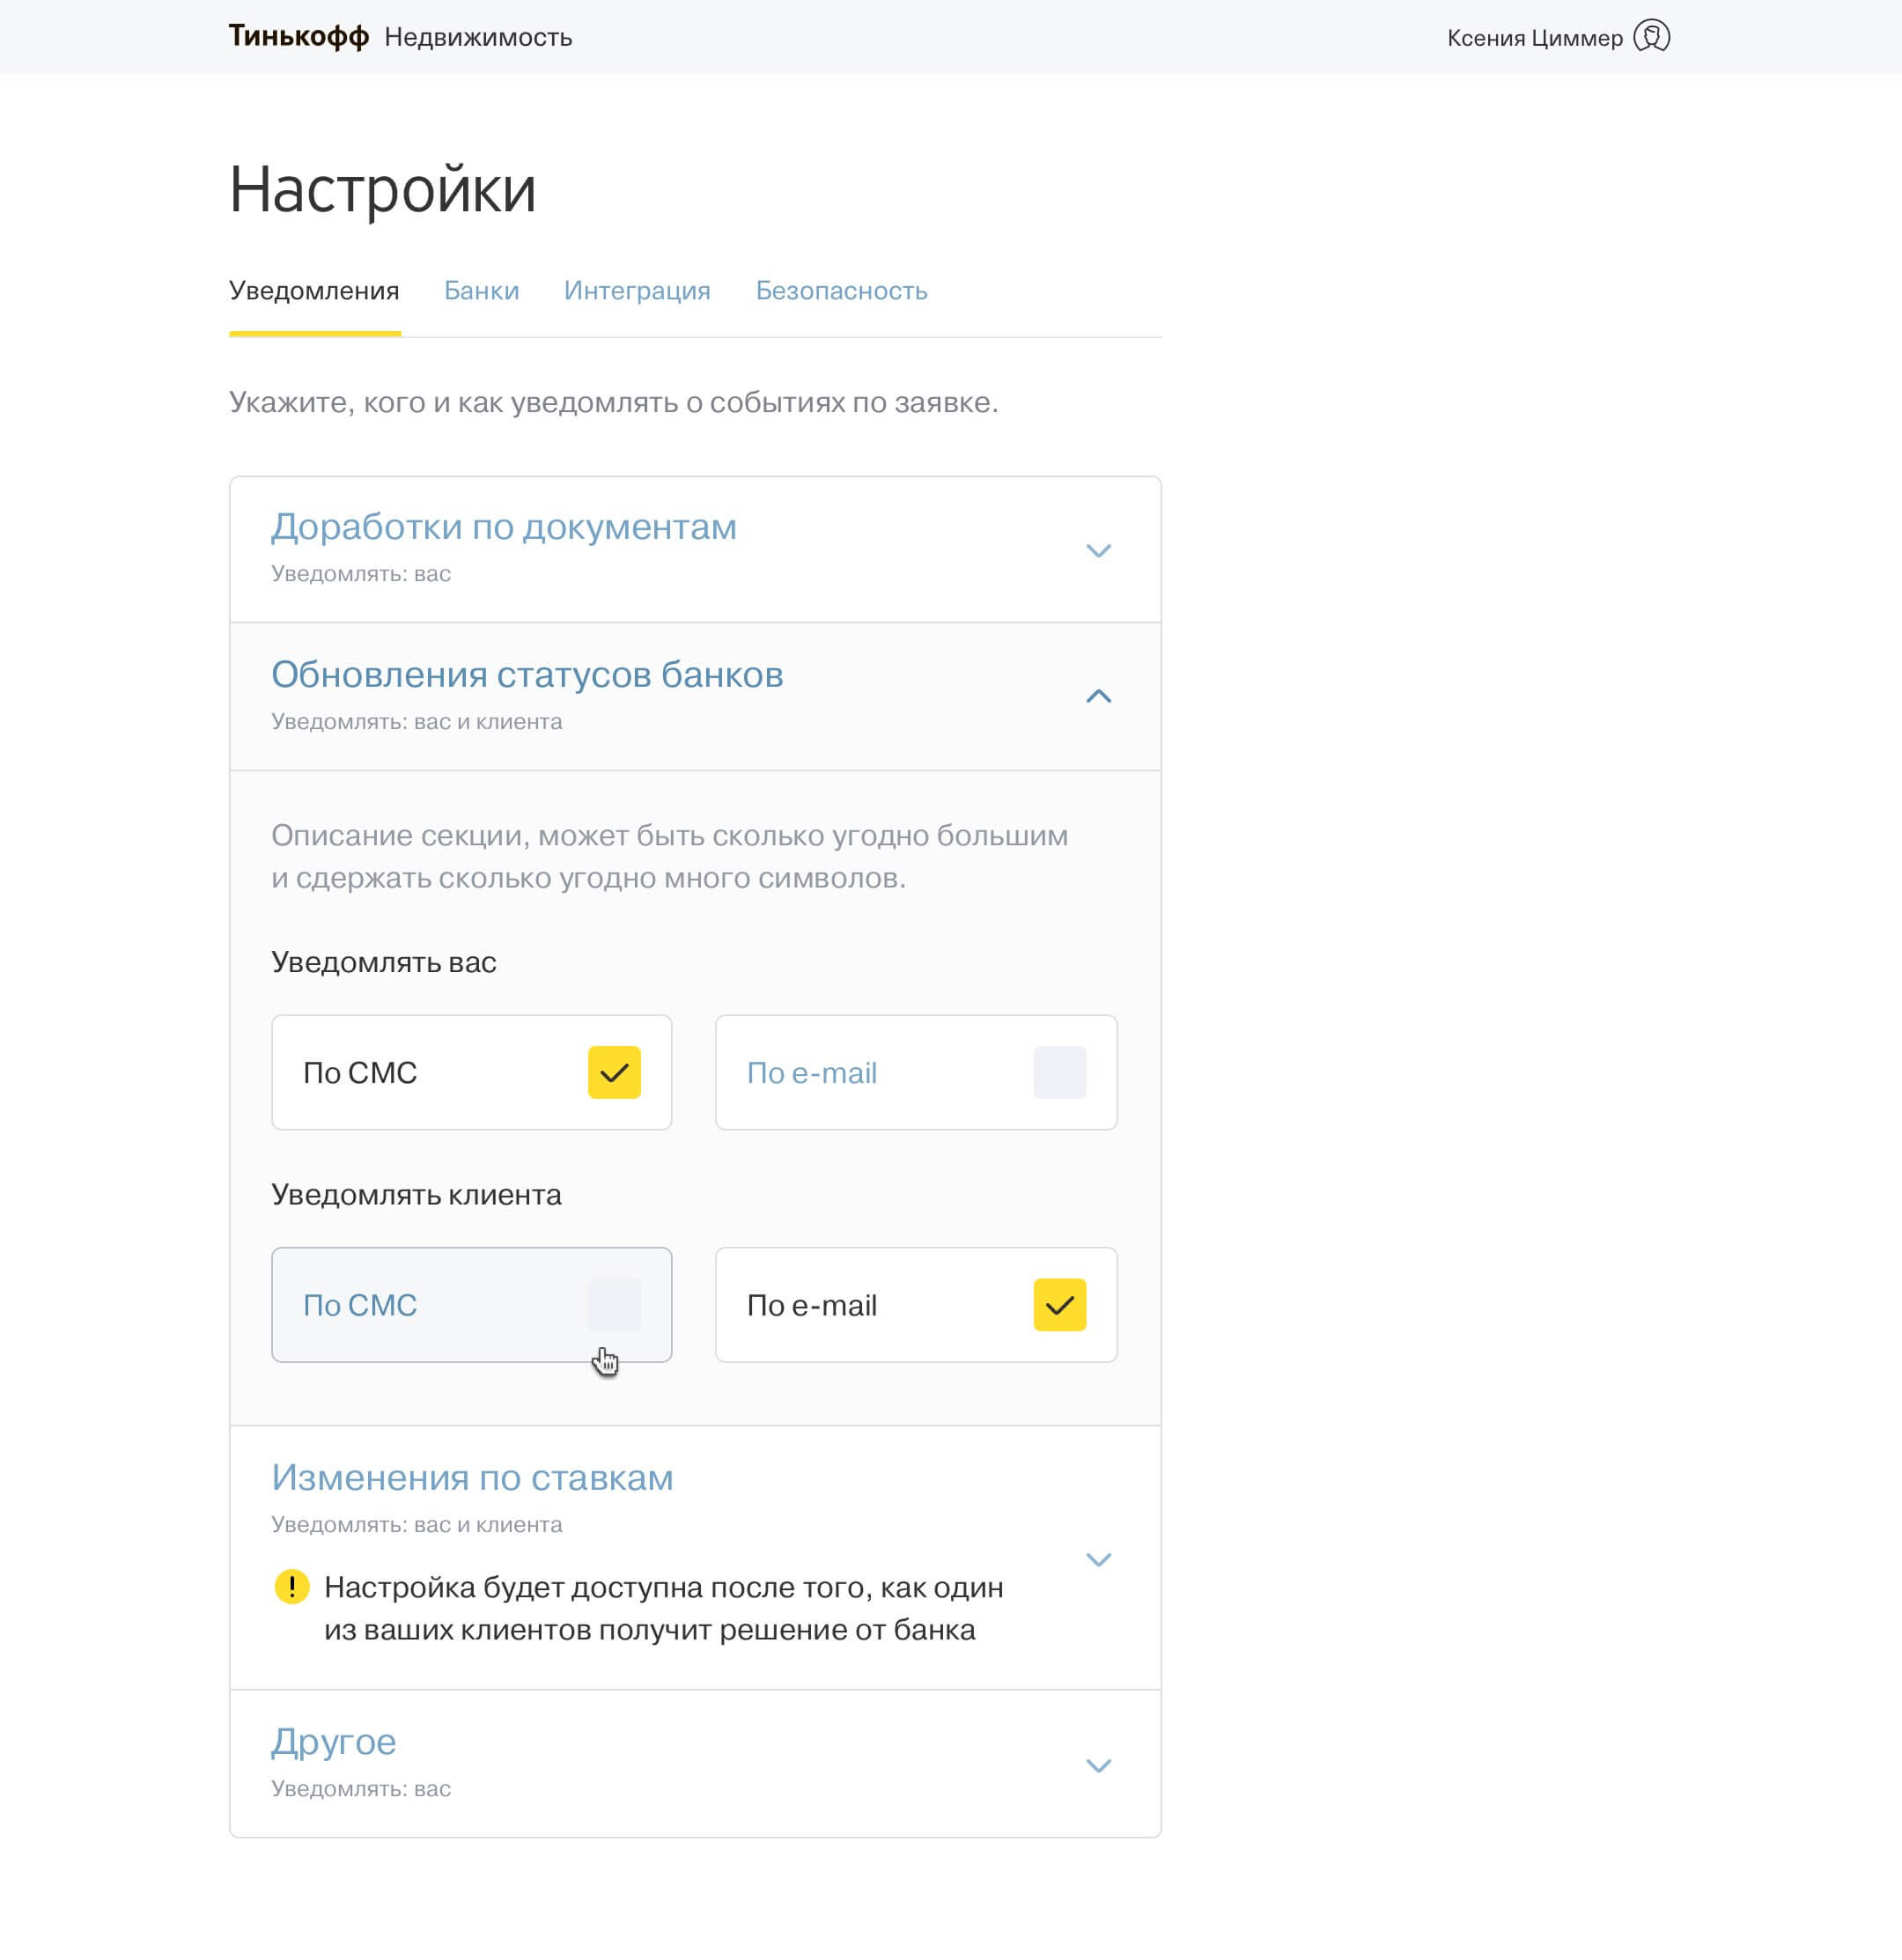Screen dimensions: 1902x1960
Task: Click the 'Уведомлять клиента' label
Action: pos(416,1194)
